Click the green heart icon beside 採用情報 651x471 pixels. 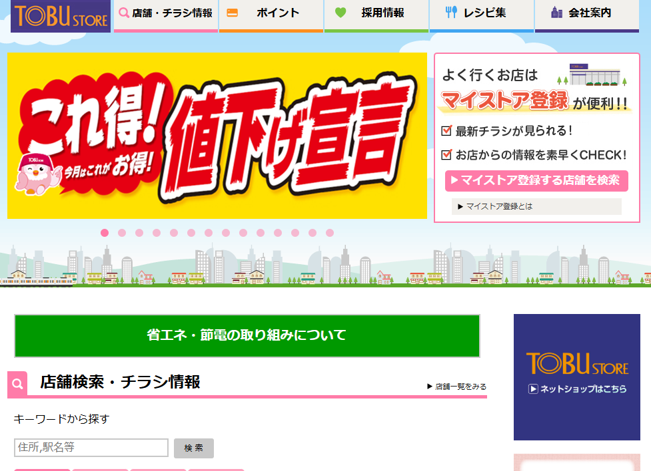(x=340, y=13)
